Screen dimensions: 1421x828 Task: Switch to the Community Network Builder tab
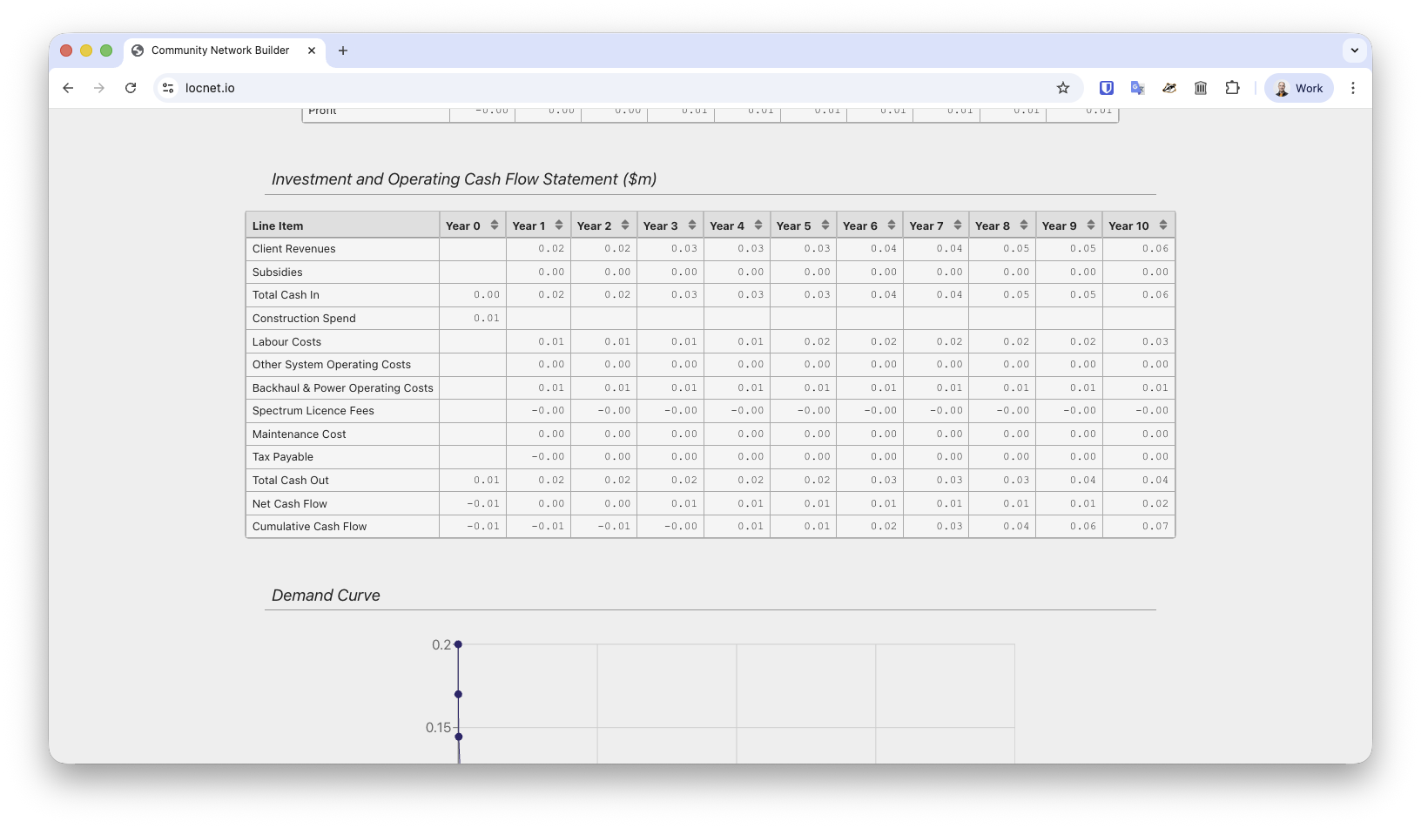(219, 50)
